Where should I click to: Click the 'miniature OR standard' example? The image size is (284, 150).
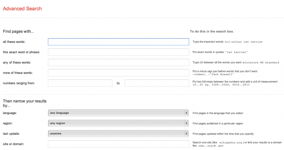click(261, 63)
